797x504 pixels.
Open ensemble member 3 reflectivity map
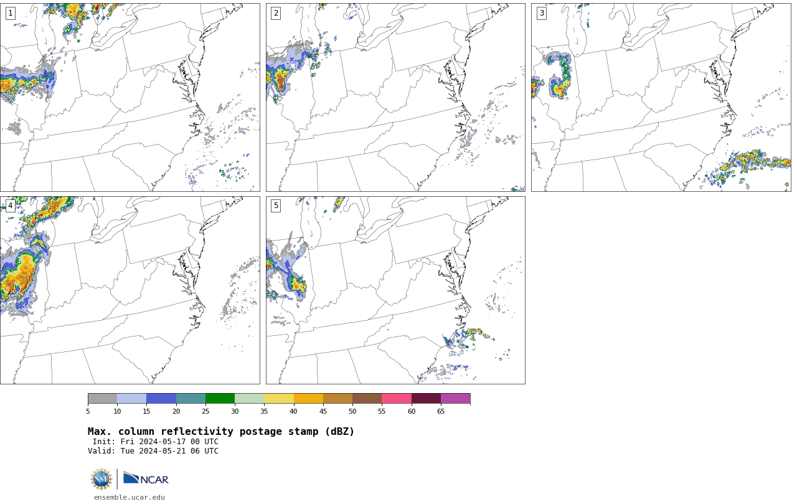click(x=661, y=97)
